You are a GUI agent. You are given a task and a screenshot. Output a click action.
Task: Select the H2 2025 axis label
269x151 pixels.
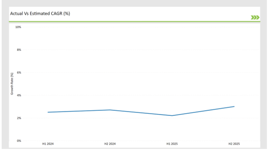click(x=234, y=144)
